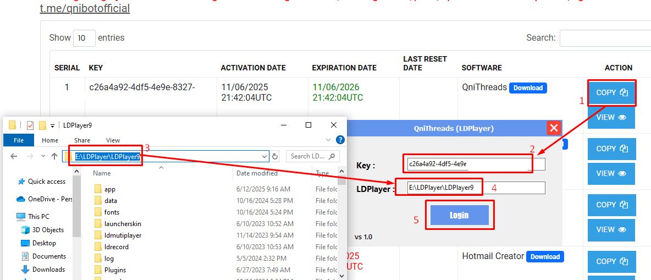Click the green expiration date 11/06/2026

[336, 87]
